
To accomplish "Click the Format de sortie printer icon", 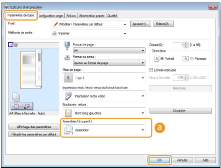I will [x=67, y=57].
